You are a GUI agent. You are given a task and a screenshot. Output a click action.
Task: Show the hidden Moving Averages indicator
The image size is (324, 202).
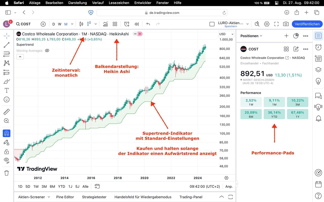47,50
